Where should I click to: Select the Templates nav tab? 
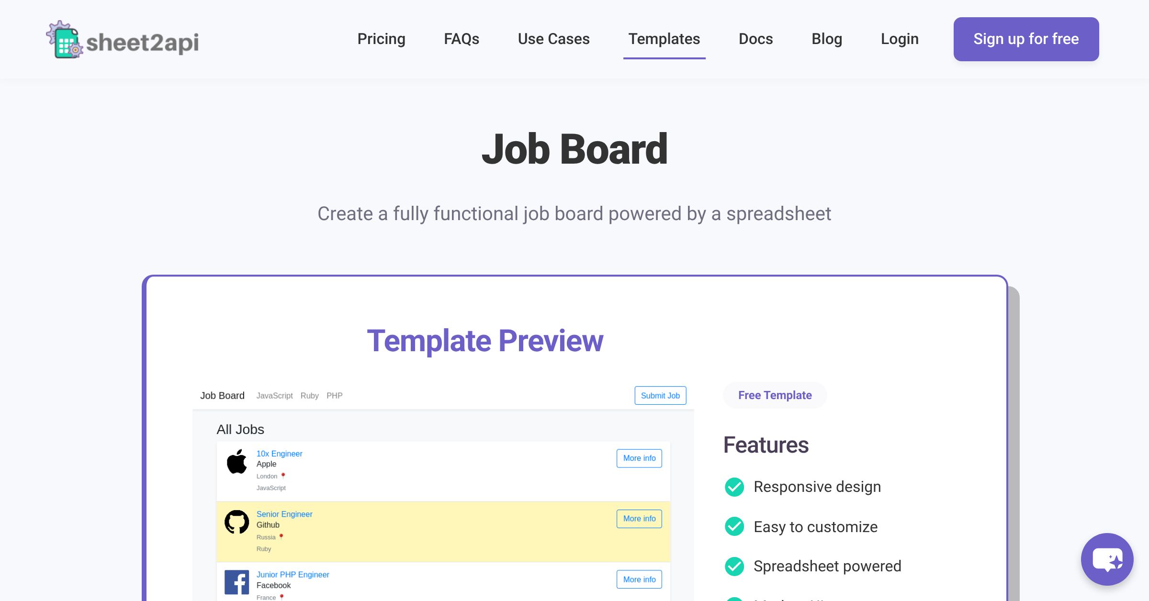click(664, 39)
